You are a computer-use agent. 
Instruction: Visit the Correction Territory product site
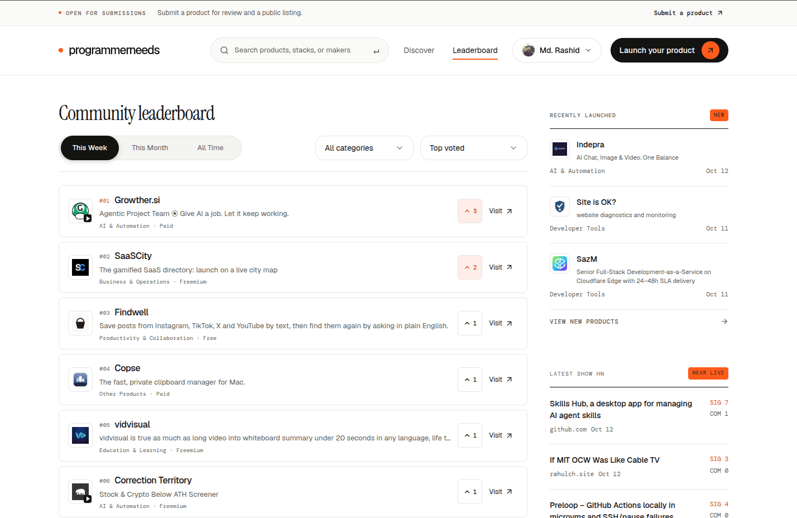pyautogui.click(x=501, y=492)
